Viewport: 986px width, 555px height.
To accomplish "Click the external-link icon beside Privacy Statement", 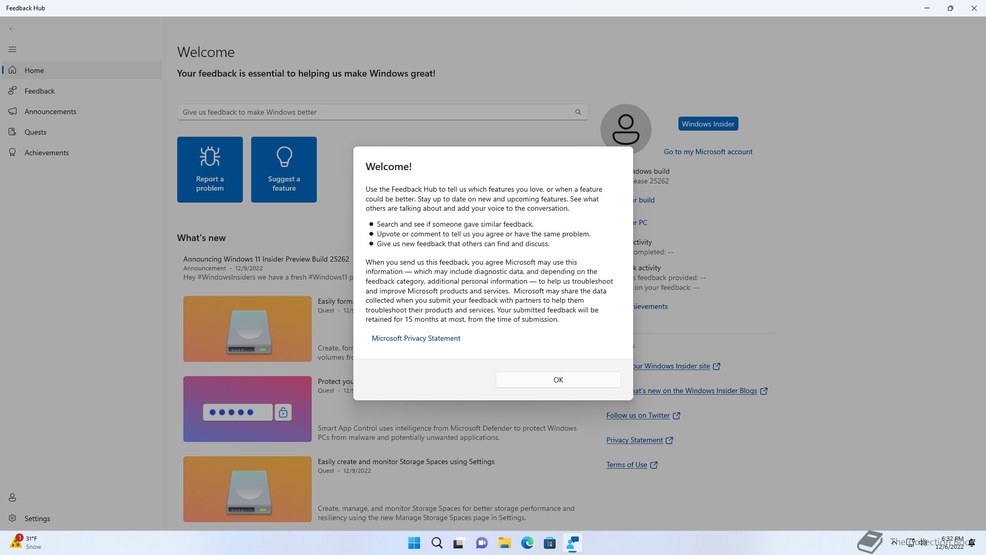I will [x=669, y=440].
